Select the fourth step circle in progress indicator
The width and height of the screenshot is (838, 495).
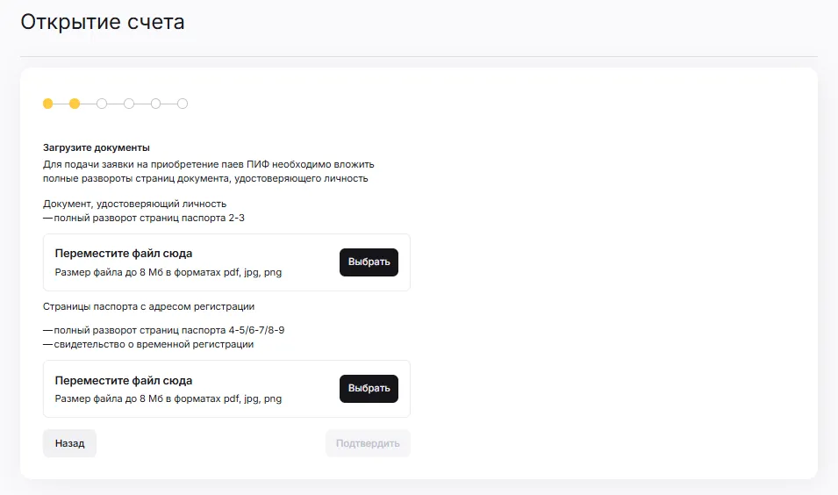[x=129, y=104]
